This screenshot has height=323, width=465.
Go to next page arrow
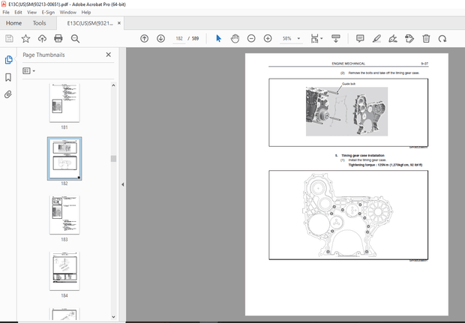click(x=160, y=38)
